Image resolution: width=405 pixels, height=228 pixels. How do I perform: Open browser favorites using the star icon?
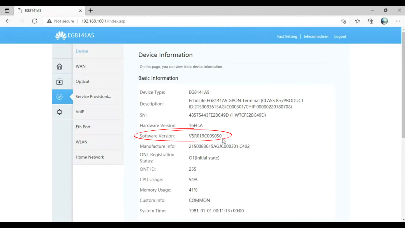point(357,21)
